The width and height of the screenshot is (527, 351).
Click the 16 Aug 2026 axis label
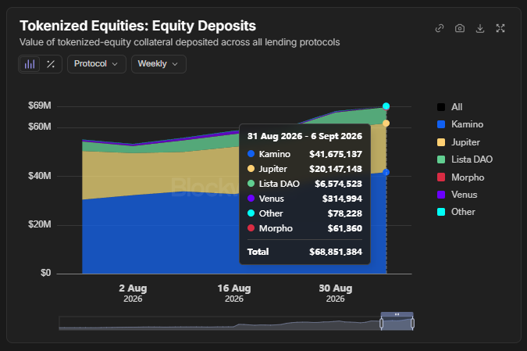(234, 293)
